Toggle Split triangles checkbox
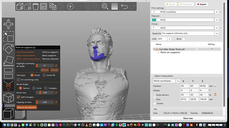The image size is (229, 128). tap(18, 97)
